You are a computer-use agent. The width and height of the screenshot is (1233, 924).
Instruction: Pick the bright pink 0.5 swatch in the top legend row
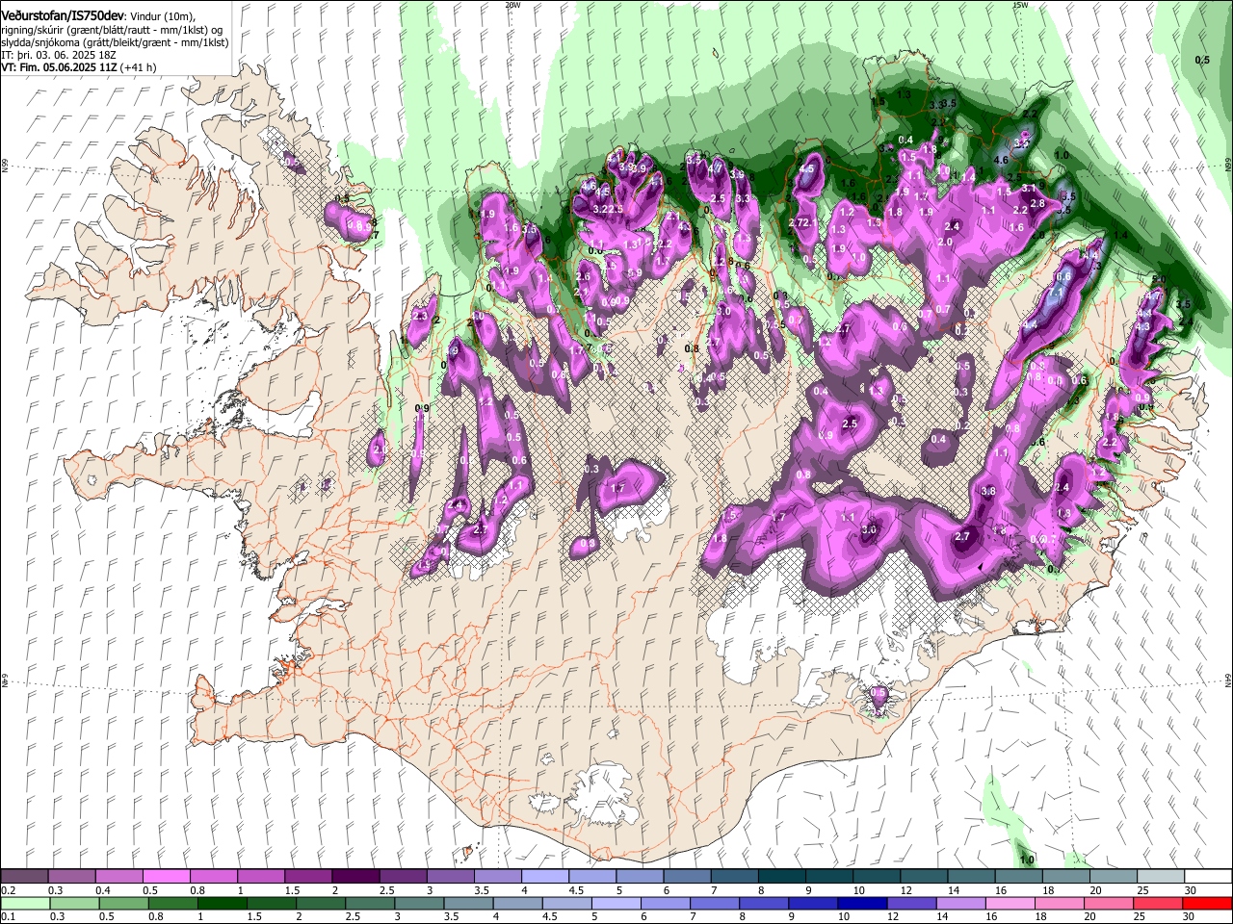166,876
